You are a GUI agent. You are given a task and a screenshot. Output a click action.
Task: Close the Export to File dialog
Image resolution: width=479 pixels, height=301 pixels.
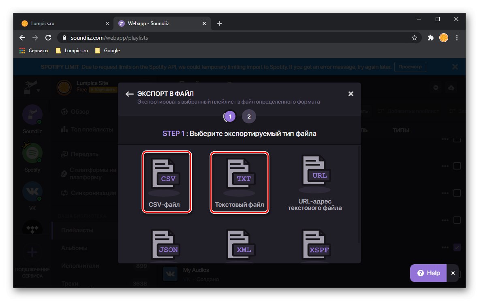click(351, 94)
